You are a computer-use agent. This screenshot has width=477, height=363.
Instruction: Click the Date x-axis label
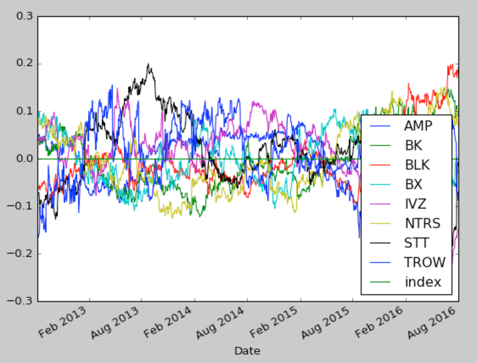pyautogui.click(x=247, y=351)
